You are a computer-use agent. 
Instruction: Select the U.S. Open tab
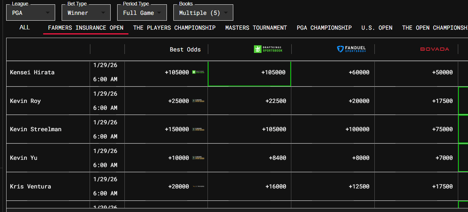click(377, 28)
